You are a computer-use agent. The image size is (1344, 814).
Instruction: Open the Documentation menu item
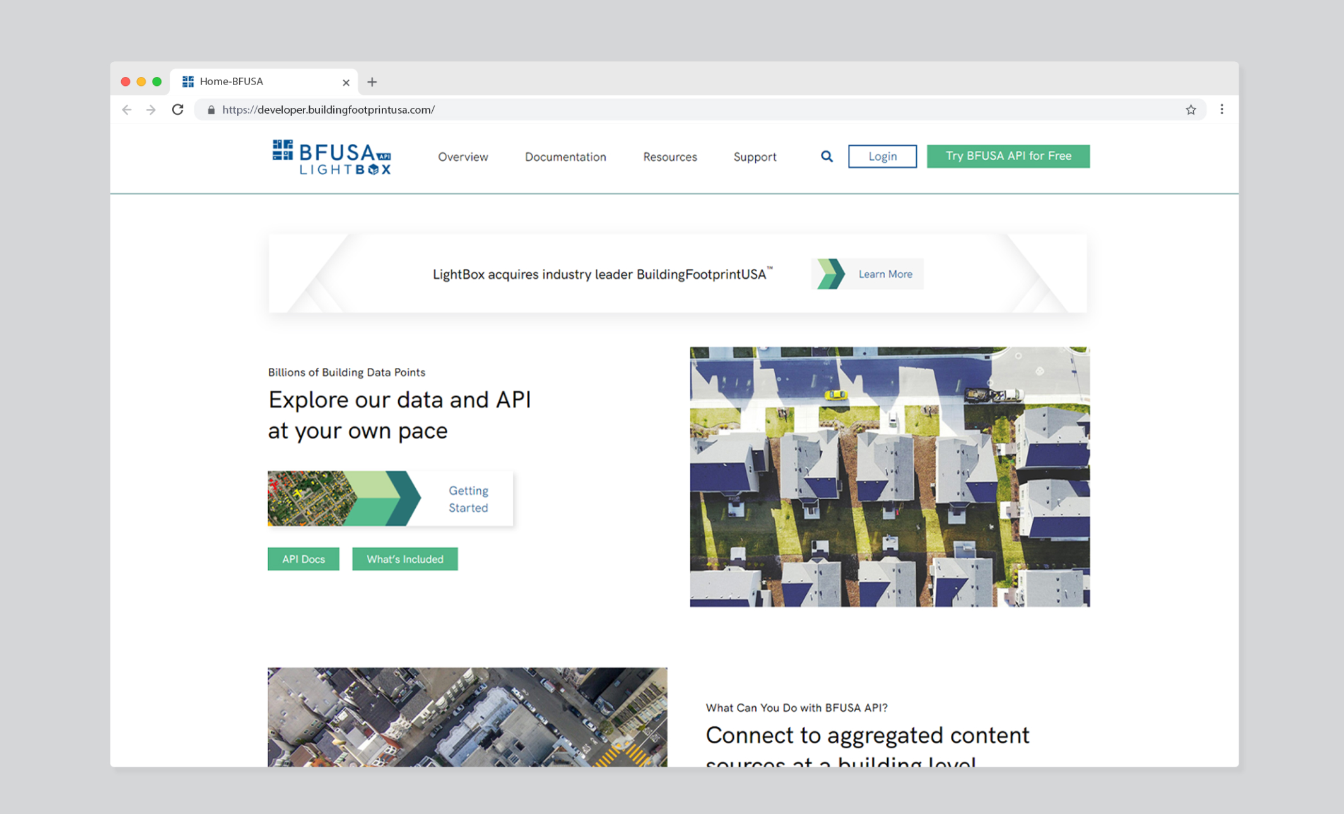565,156
